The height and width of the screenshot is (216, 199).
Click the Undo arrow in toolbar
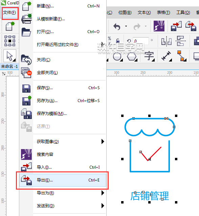[x=117, y=26]
